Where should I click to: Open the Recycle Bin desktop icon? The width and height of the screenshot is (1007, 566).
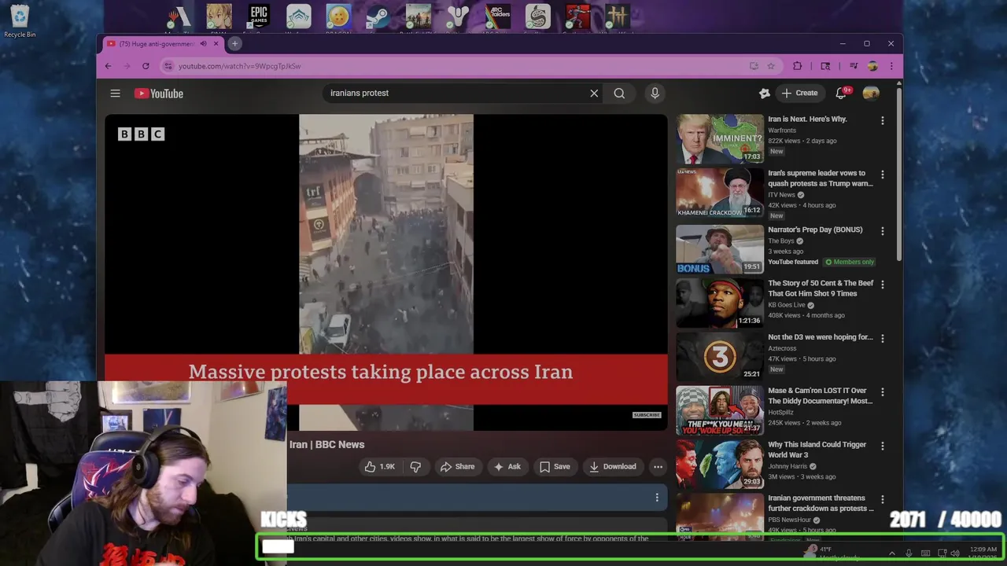20,21
